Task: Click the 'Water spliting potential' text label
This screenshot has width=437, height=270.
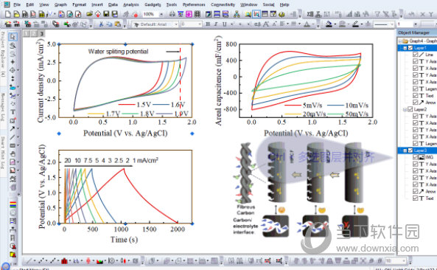Action: tap(118, 52)
